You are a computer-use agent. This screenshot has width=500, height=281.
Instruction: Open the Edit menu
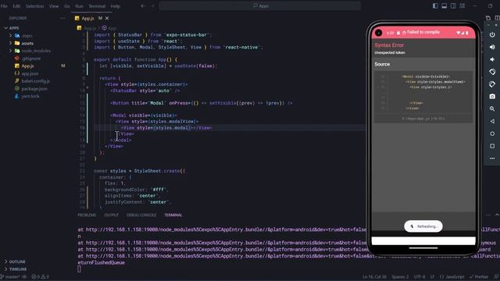click(16, 6)
